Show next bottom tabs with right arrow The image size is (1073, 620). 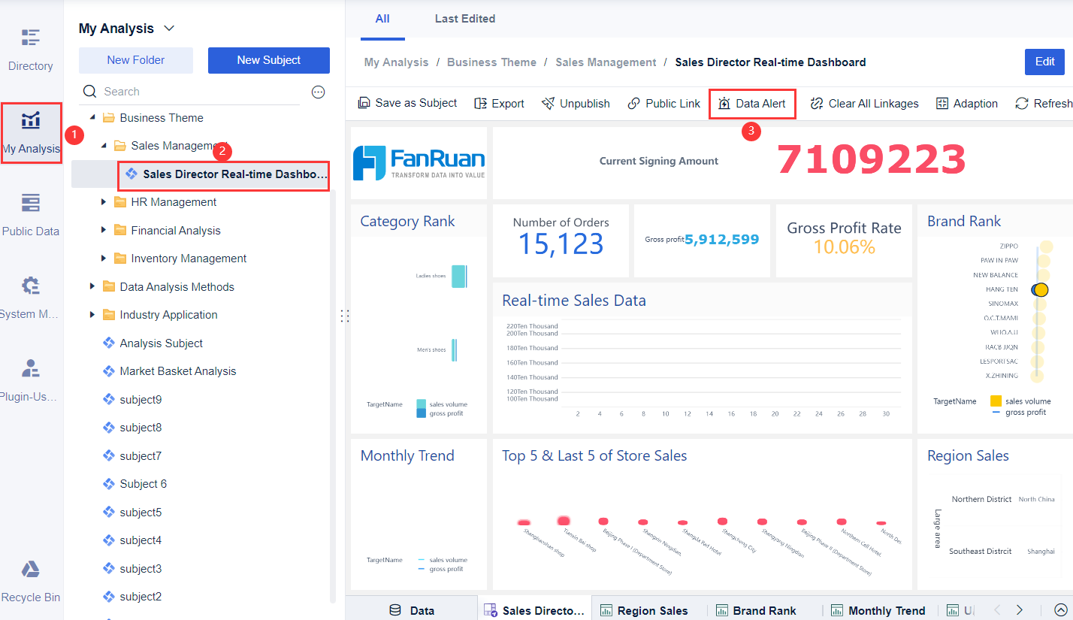pyautogui.click(x=1020, y=610)
